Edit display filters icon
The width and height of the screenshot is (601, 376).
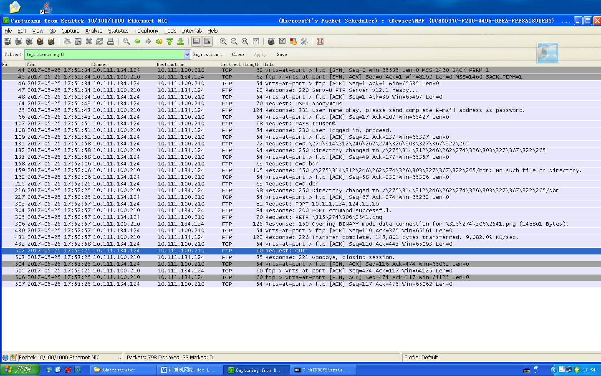point(282,41)
